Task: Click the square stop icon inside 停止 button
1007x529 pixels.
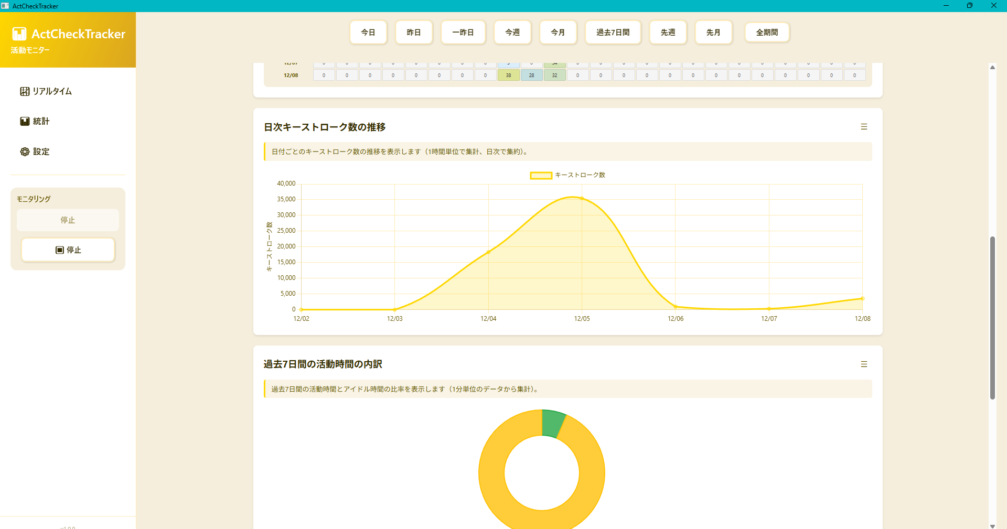Action: [59, 250]
